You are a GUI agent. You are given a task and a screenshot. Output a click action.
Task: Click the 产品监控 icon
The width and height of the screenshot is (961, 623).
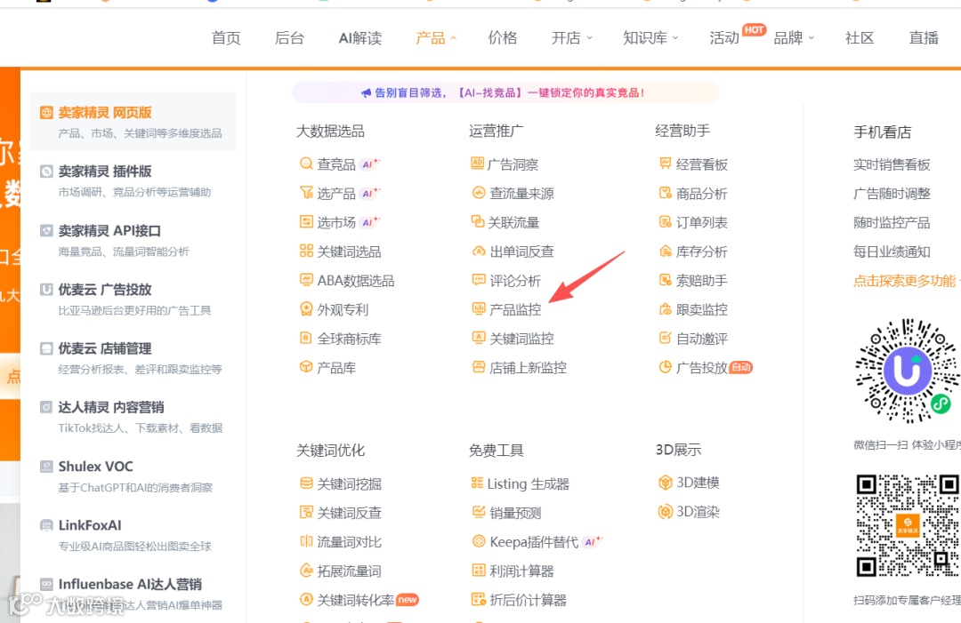(479, 309)
